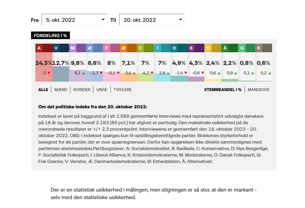Click the 12,7% value for party V
The height and width of the screenshot is (208, 305).
pos(61,63)
